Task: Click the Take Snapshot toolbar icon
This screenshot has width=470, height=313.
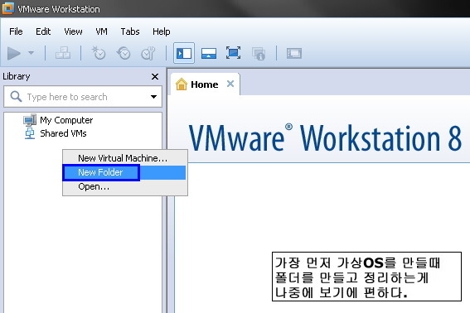Action: click(x=99, y=53)
